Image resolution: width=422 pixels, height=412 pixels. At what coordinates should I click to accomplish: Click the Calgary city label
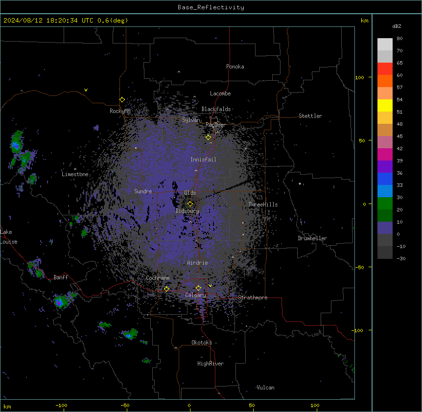[195, 295]
